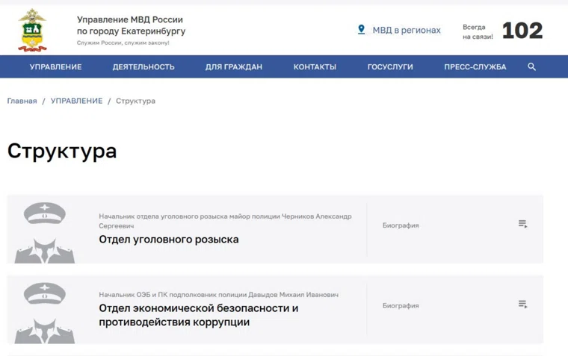Click УПРАВЛЕНИЕ breadcrumb link
568x356 pixels.
pyautogui.click(x=76, y=101)
